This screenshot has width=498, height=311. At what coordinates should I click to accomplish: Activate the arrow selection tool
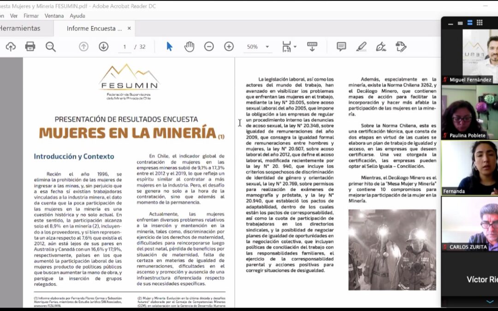click(169, 47)
